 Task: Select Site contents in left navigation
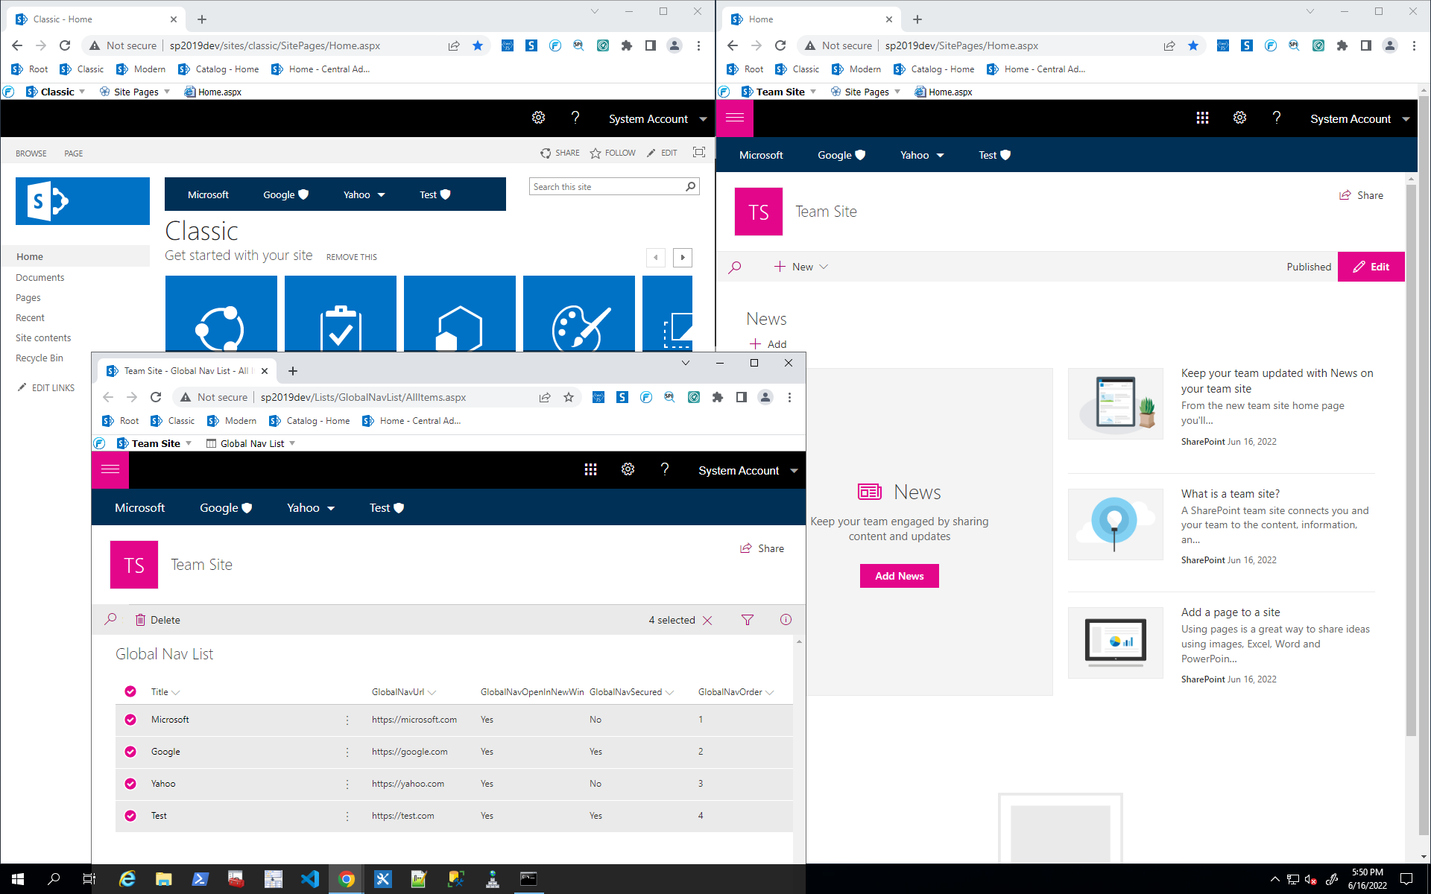click(43, 338)
